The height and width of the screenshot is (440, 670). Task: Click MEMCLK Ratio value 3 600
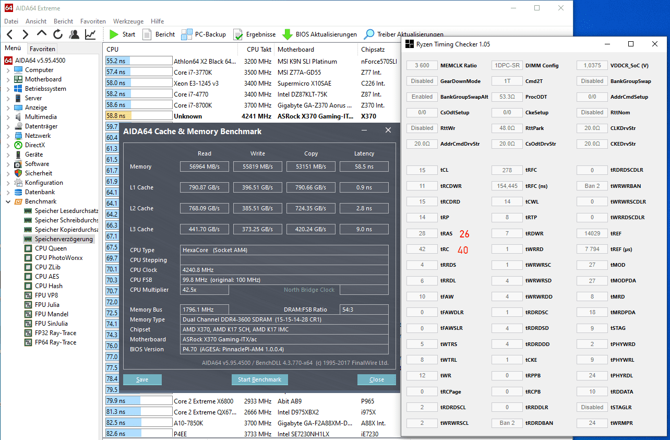[422, 65]
